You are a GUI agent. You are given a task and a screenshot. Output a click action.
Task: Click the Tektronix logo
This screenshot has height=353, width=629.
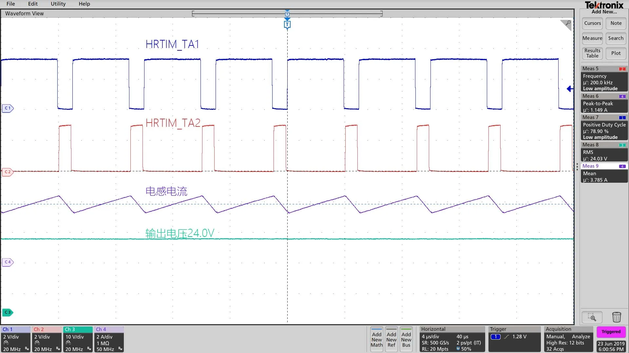pyautogui.click(x=604, y=5)
